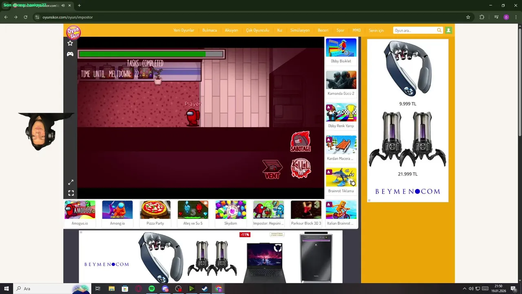
Task: Open a new browser tab
Action: (79, 5)
